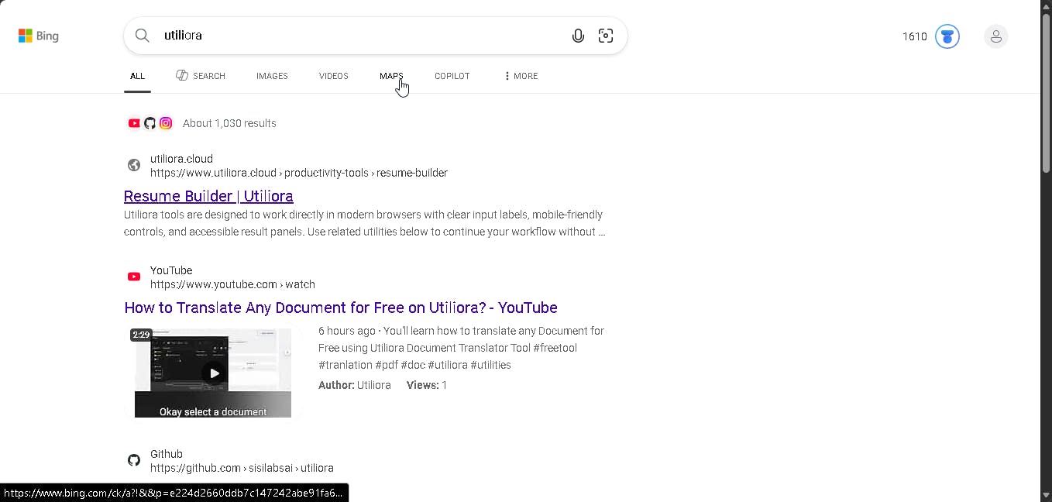The width and height of the screenshot is (1052, 502).
Task: Click the Bing logo
Action: 39,36
